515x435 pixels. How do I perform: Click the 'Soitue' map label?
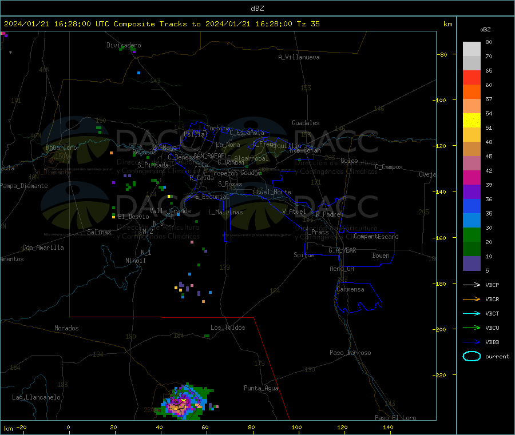(304, 255)
